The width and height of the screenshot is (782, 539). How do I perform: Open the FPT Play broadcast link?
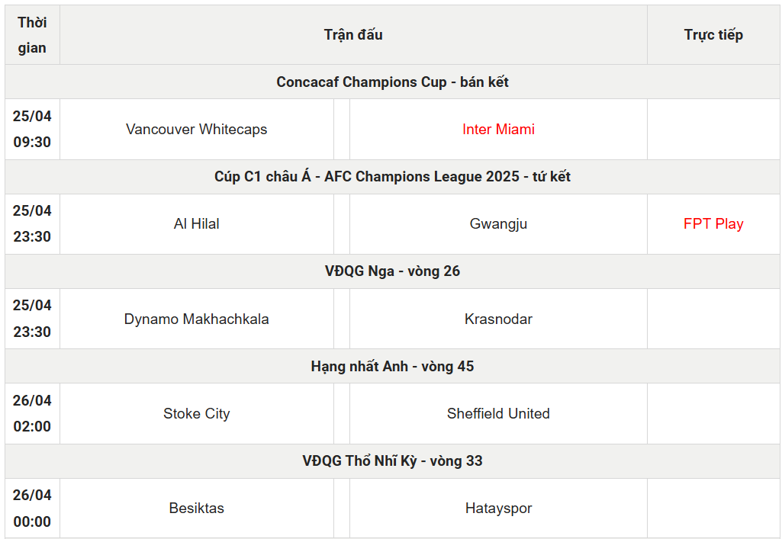click(x=713, y=224)
